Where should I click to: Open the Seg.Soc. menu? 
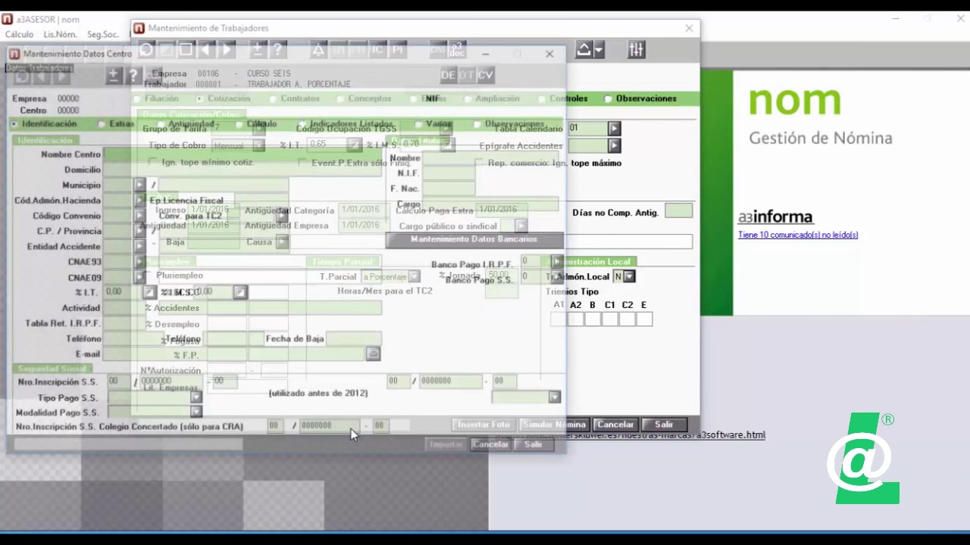[103, 34]
